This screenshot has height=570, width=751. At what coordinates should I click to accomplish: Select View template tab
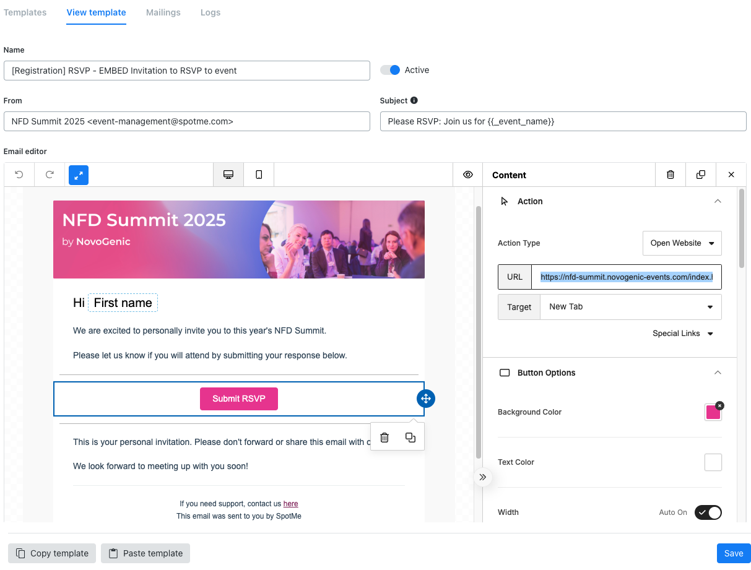(96, 12)
